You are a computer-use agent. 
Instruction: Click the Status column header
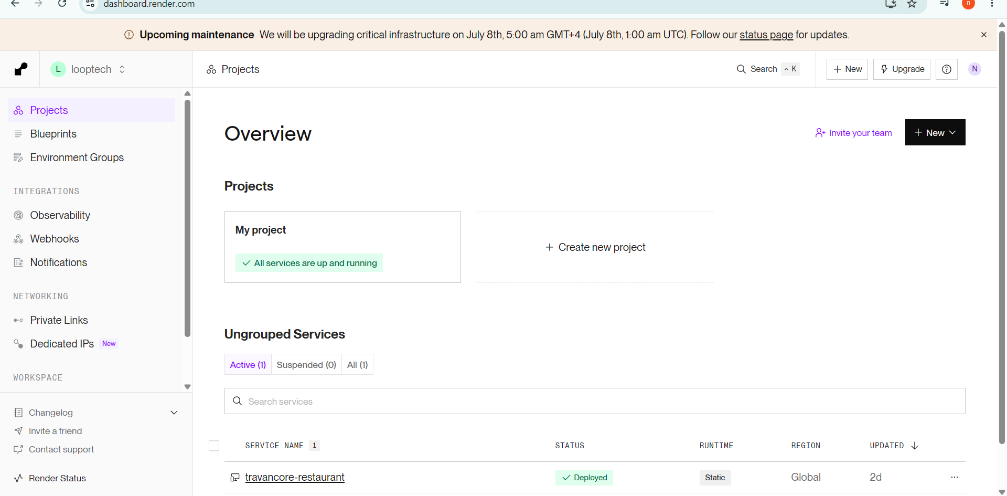570,446
